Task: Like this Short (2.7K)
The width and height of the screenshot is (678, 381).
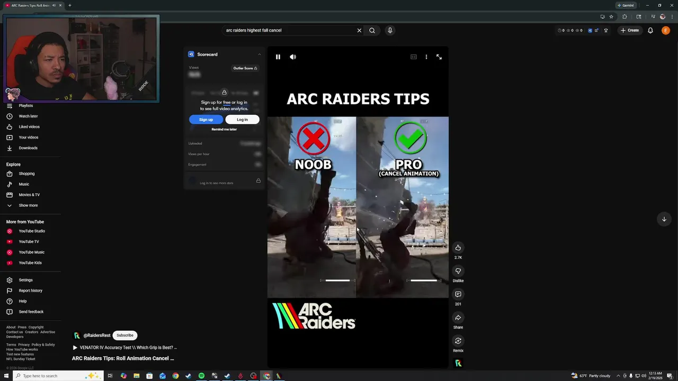Action: pyautogui.click(x=458, y=248)
